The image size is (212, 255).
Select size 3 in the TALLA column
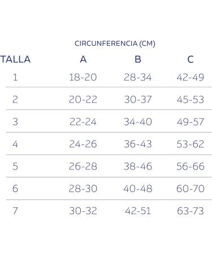[x=15, y=122]
